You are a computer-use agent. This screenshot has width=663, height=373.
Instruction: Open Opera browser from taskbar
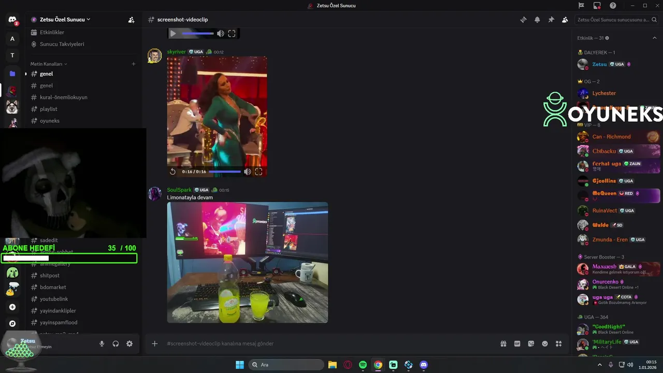[x=348, y=365]
